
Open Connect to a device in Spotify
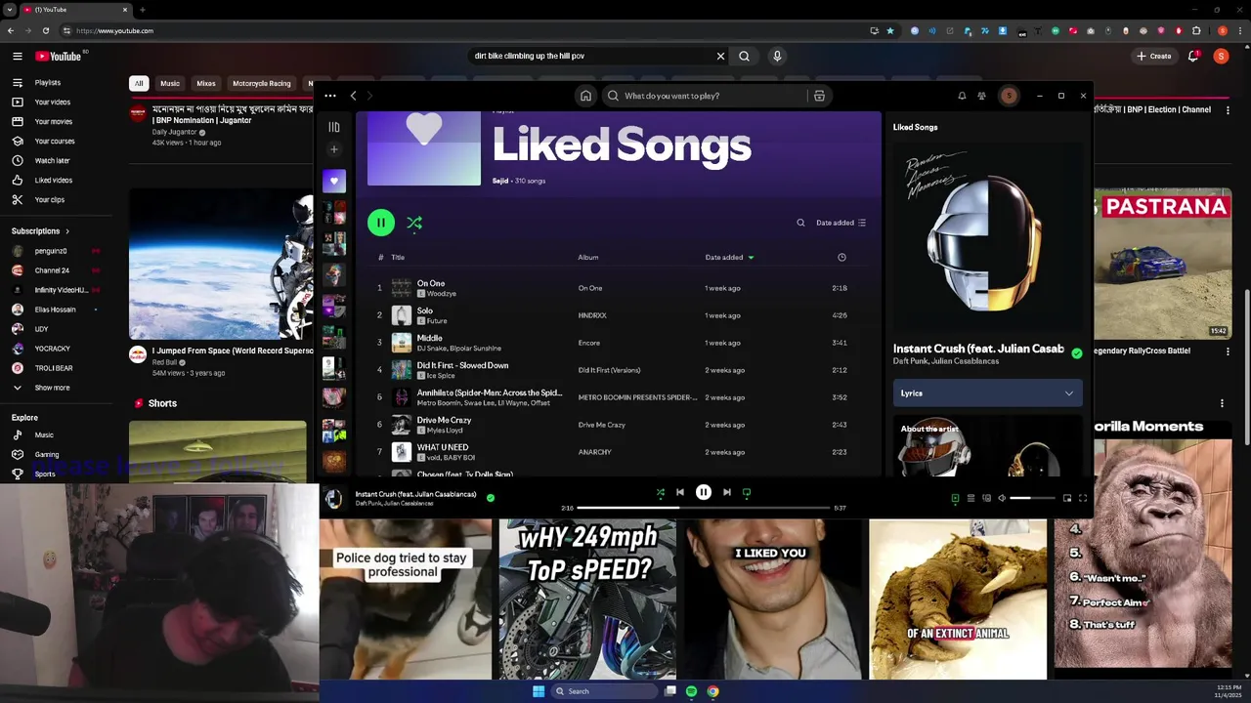click(986, 498)
